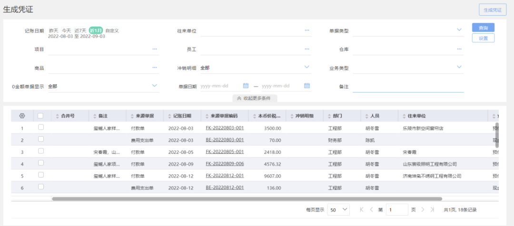Open the 项目 lookup ellipsis
The image size is (514, 226).
point(155,49)
